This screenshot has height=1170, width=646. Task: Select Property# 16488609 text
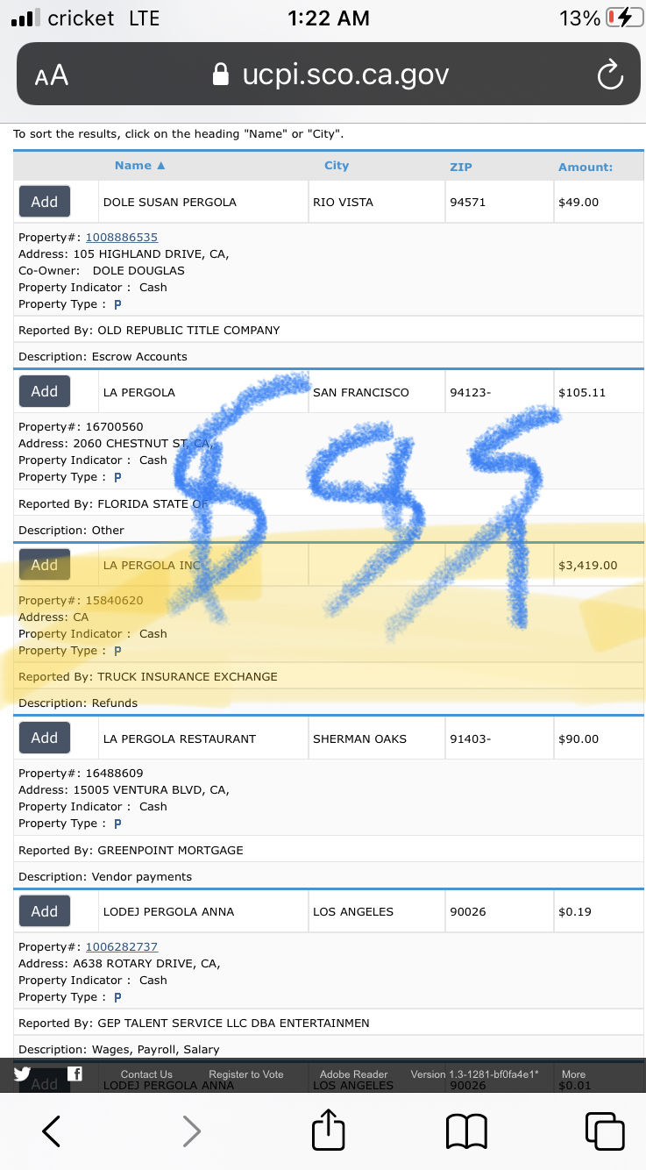pos(81,774)
